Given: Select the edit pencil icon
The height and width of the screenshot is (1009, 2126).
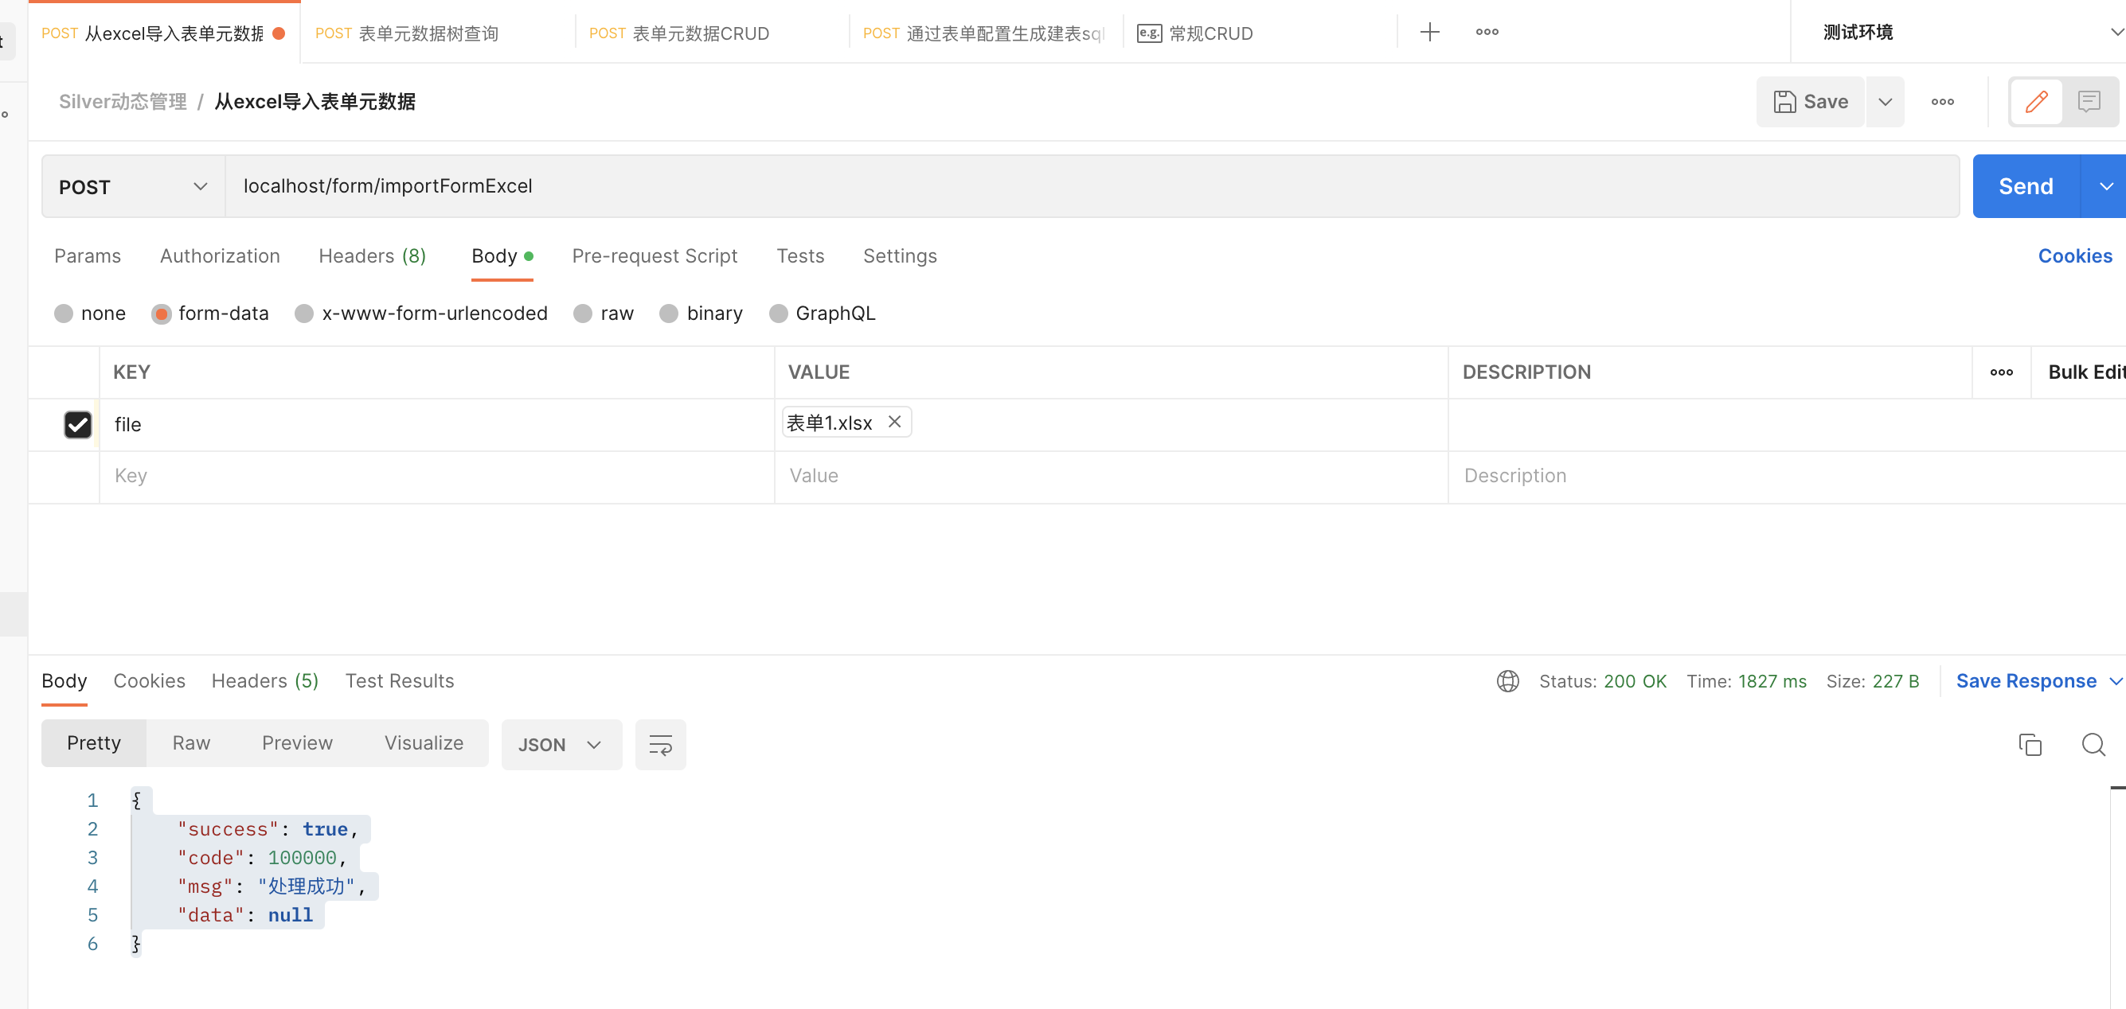Looking at the screenshot, I should 2035,100.
